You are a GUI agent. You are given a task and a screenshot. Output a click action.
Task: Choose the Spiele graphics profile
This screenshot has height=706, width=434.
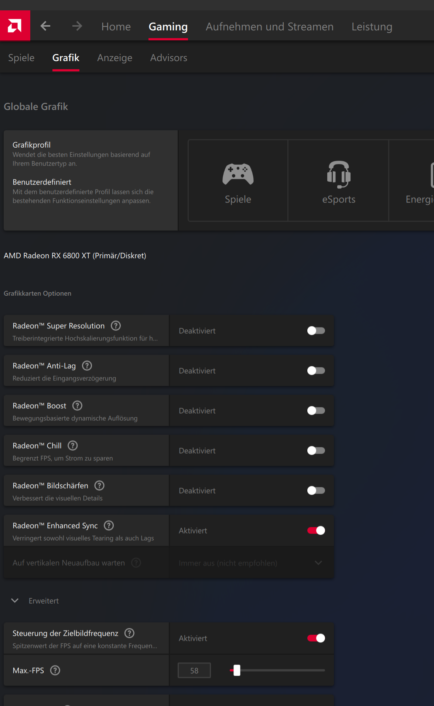pos(238,181)
